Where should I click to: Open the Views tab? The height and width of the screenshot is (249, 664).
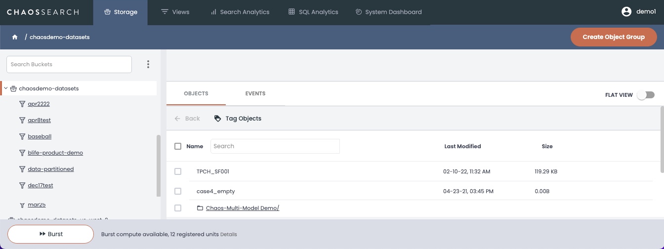click(175, 12)
